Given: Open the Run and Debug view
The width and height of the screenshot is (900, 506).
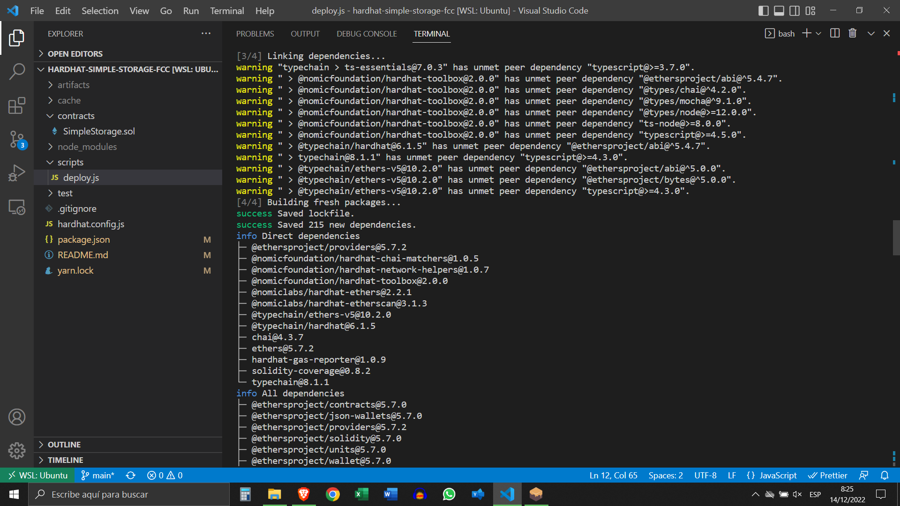Looking at the screenshot, I should pyautogui.click(x=17, y=172).
